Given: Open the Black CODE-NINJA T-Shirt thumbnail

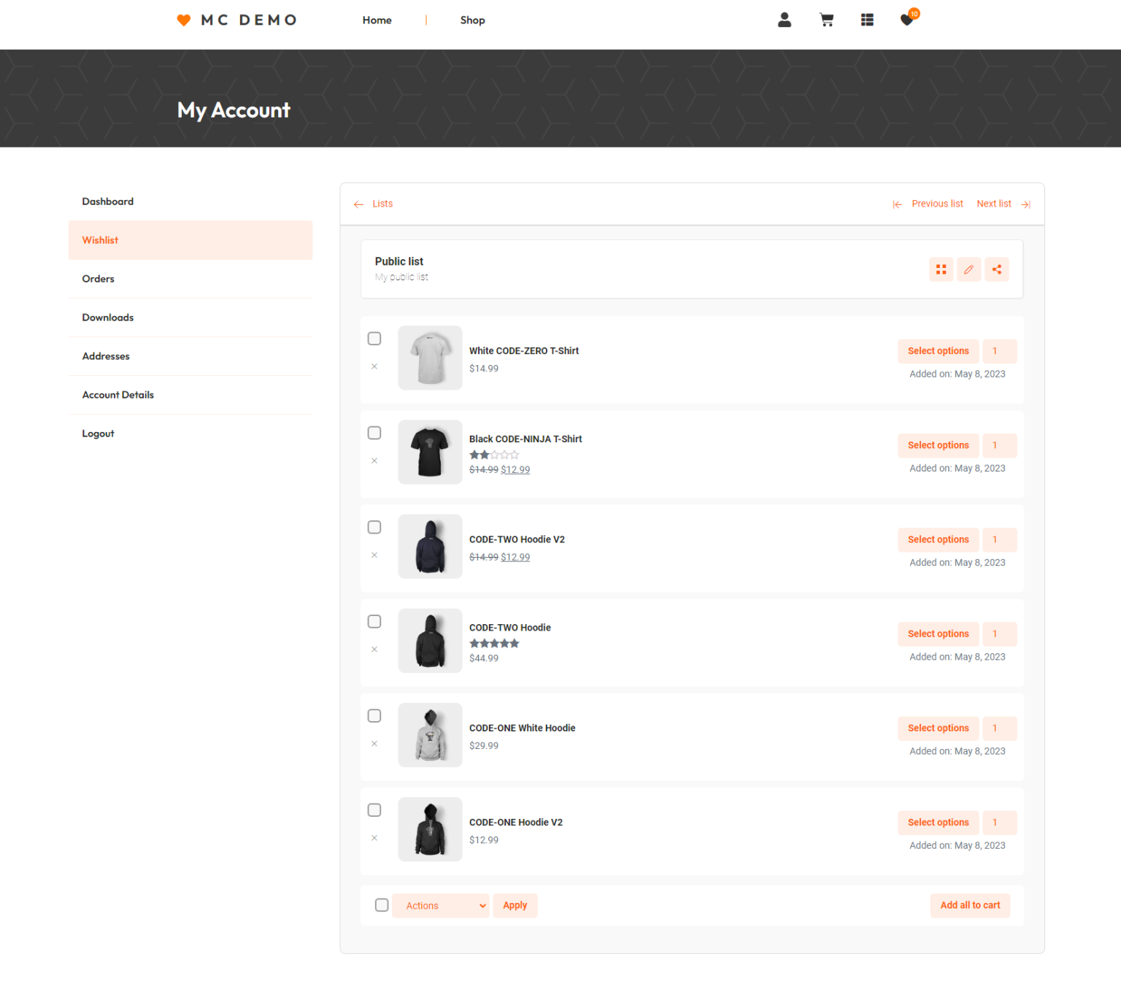Looking at the screenshot, I should pos(430,452).
